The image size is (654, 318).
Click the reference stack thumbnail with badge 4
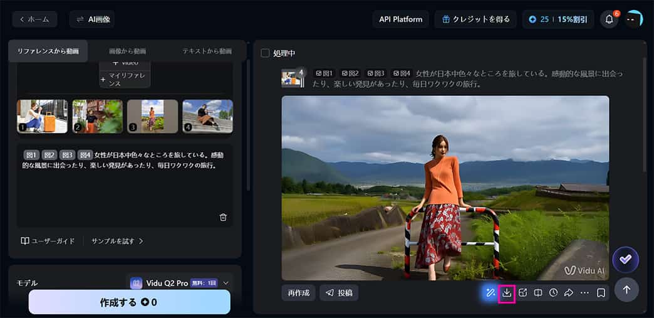pyautogui.click(x=293, y=78)
